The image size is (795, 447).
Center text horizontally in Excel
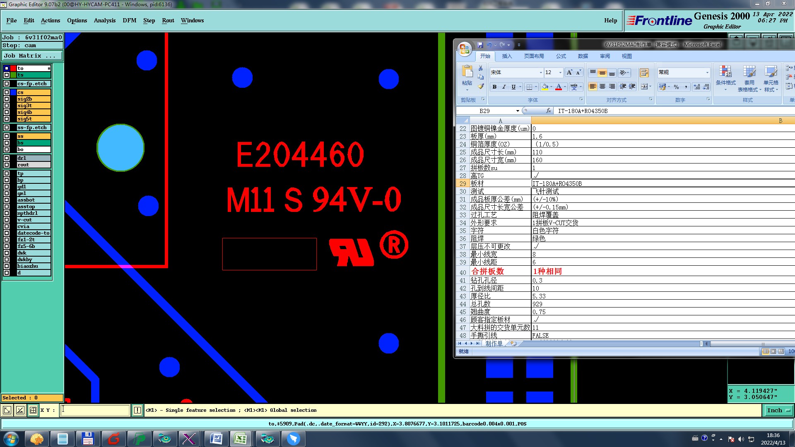pos(602,87)
